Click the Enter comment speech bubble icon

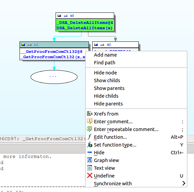tap(90, 121)
